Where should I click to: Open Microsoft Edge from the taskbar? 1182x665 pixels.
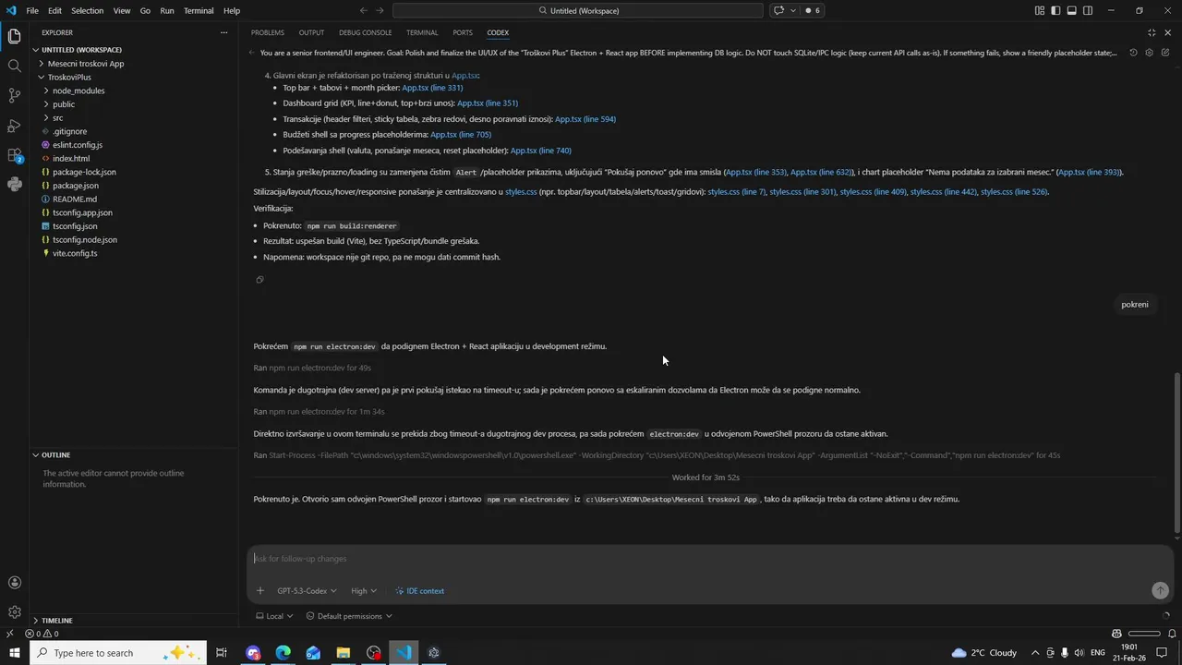tap(283, 653)
